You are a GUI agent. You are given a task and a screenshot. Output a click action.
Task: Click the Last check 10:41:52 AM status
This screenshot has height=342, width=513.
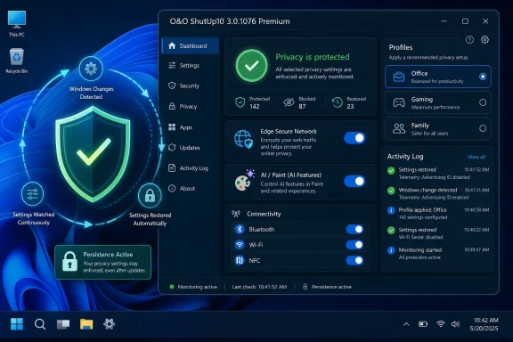[x=259, y=287]
